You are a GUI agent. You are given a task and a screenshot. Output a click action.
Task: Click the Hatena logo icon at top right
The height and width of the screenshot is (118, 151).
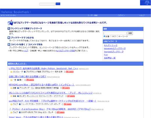[x=145, y=3]
